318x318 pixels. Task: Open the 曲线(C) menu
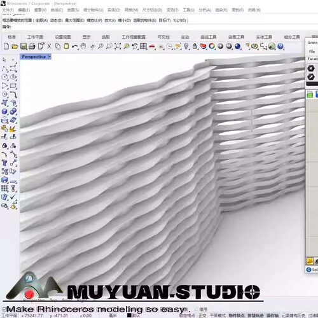57,10
